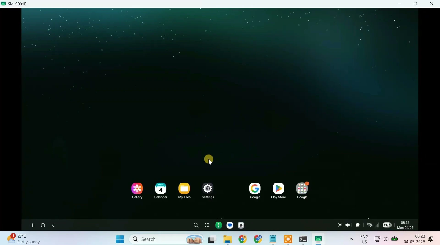Click the DeX screenshot capture icon
This screenshot has height=245, width=440.
(340, 225)
